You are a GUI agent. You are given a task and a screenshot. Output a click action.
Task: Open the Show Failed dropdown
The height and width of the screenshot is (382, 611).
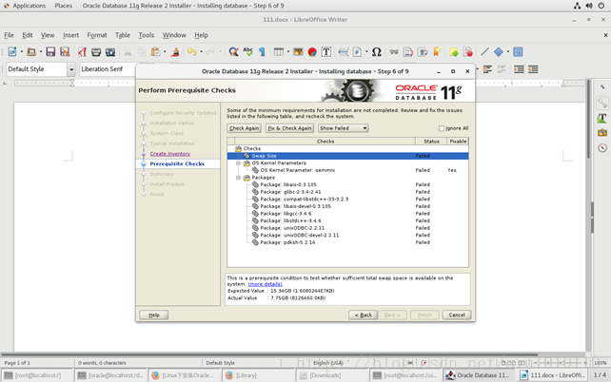click(x=344, y=128)
